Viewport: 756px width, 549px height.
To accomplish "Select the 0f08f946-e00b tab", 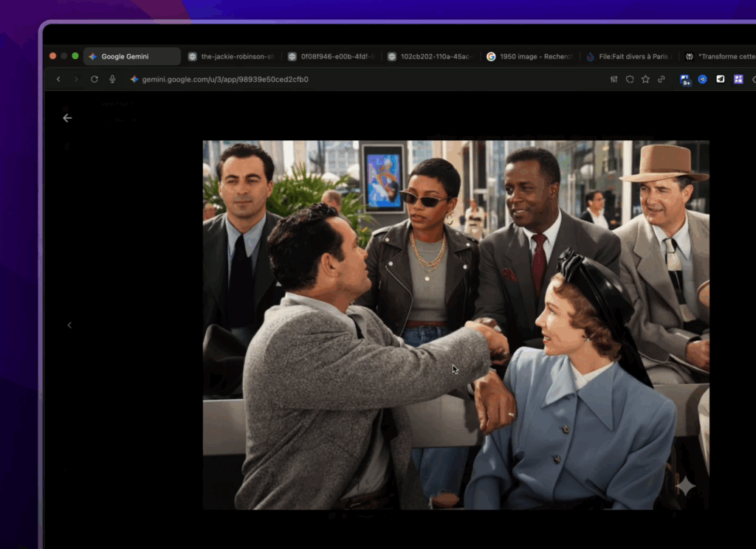I will (331, 56).
